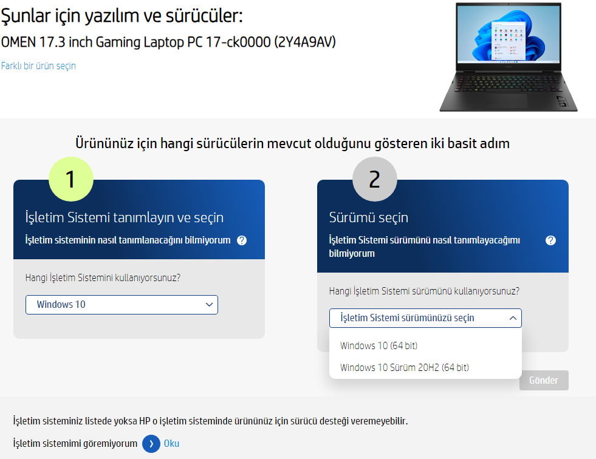This screenshot has height=459, width=596.
Task: Click 'İşletim Sistemi sürümünü nasıl tanımlayacağımı bilmiyorum' text
Action: point(425,246)
